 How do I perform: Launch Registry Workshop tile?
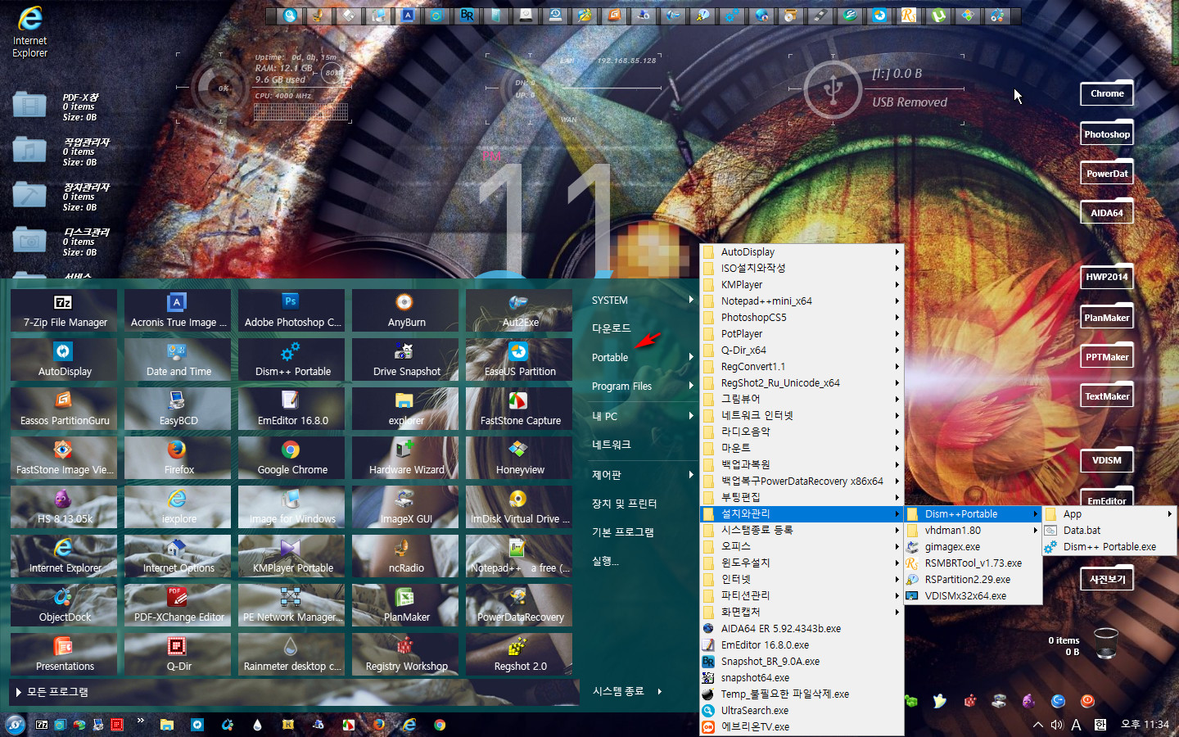tap(405, 654)
